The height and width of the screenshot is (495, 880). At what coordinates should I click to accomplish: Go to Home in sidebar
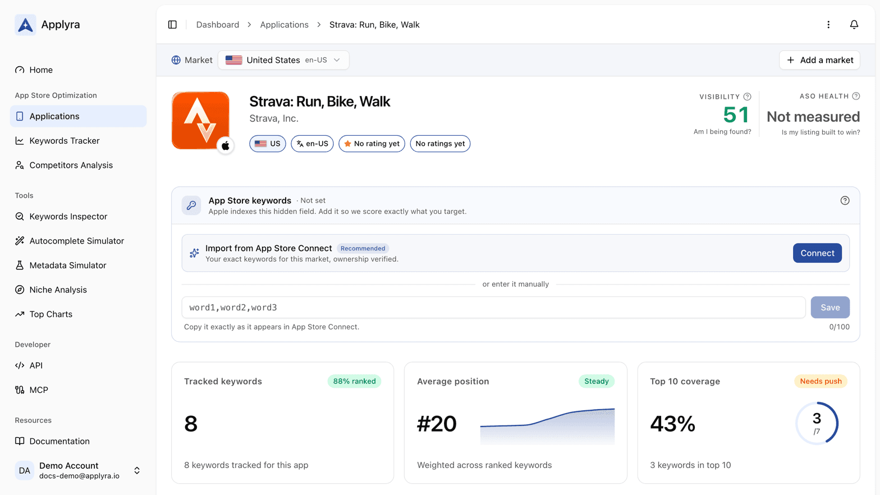78,70
